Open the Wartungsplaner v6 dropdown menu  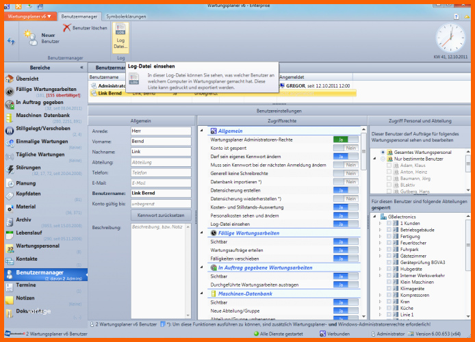click(x=29, y=16)
